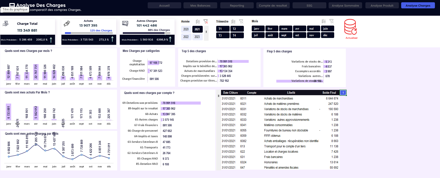This screenshot has height=178, width=440.
Task: Open the SSG tab
Action: [x=309, y=5]
